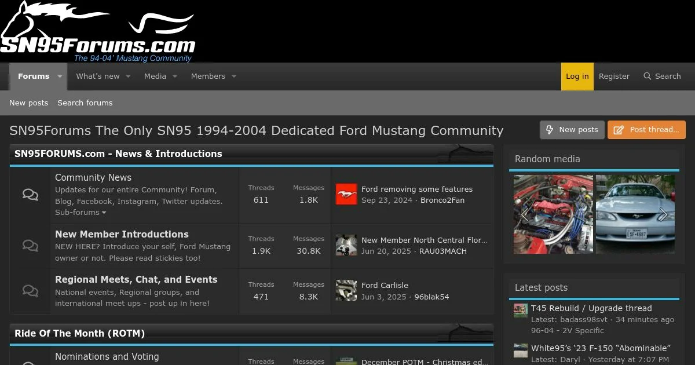Open the silver Mustang media thumbnail
695x365 pixels.
[x=636, y=214]
